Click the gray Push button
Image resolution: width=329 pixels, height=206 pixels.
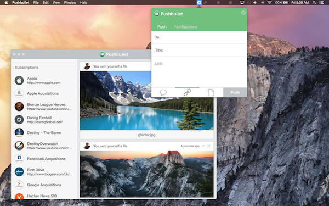coord(235,92)
